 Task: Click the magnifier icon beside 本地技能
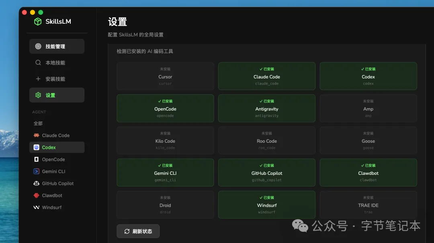38,63
